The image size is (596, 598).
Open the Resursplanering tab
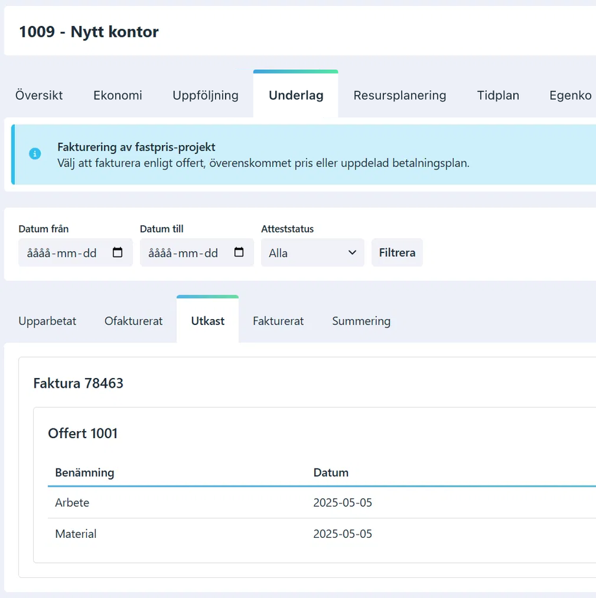pyautogui.click(x=399, y=95)
